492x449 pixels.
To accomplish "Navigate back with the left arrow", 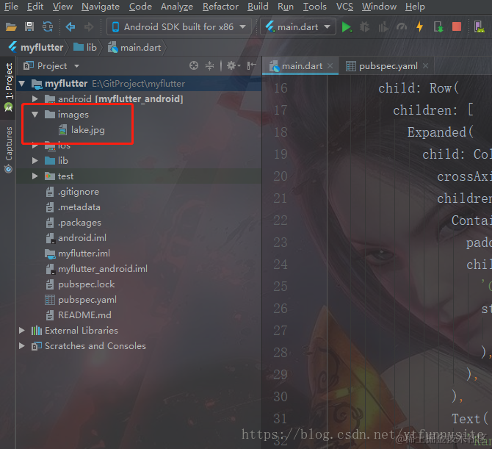I will click(x=70, y=27).
